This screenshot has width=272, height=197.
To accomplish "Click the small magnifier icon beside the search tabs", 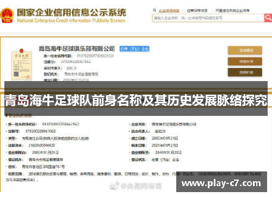I will (154, 10).
